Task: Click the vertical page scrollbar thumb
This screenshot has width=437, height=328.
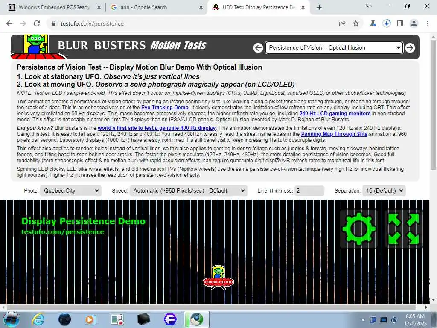Action: 433,105
